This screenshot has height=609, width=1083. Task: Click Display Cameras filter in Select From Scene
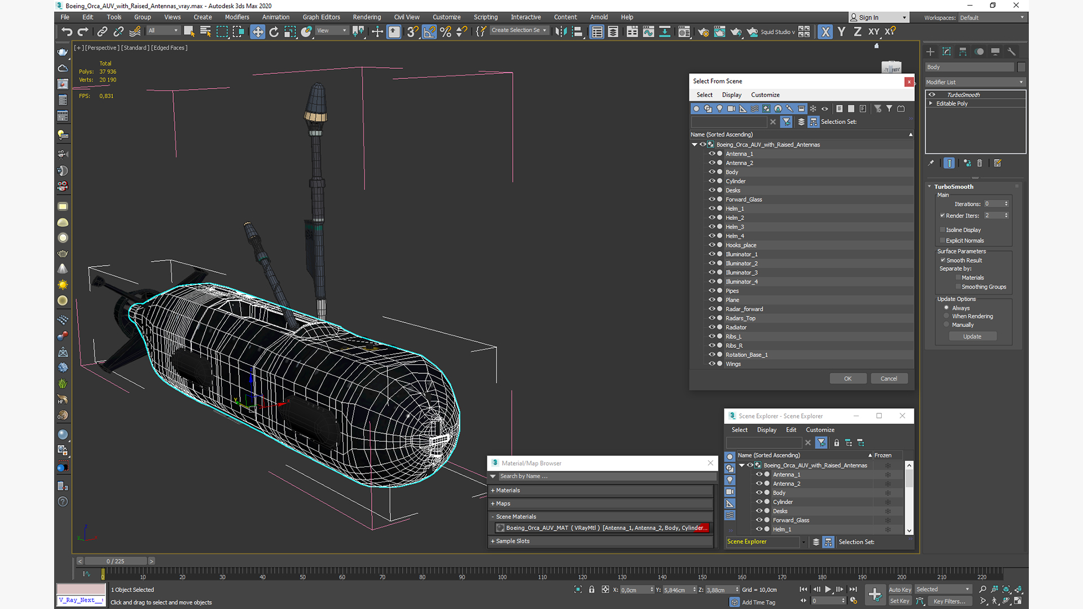(x=731, y=108)
